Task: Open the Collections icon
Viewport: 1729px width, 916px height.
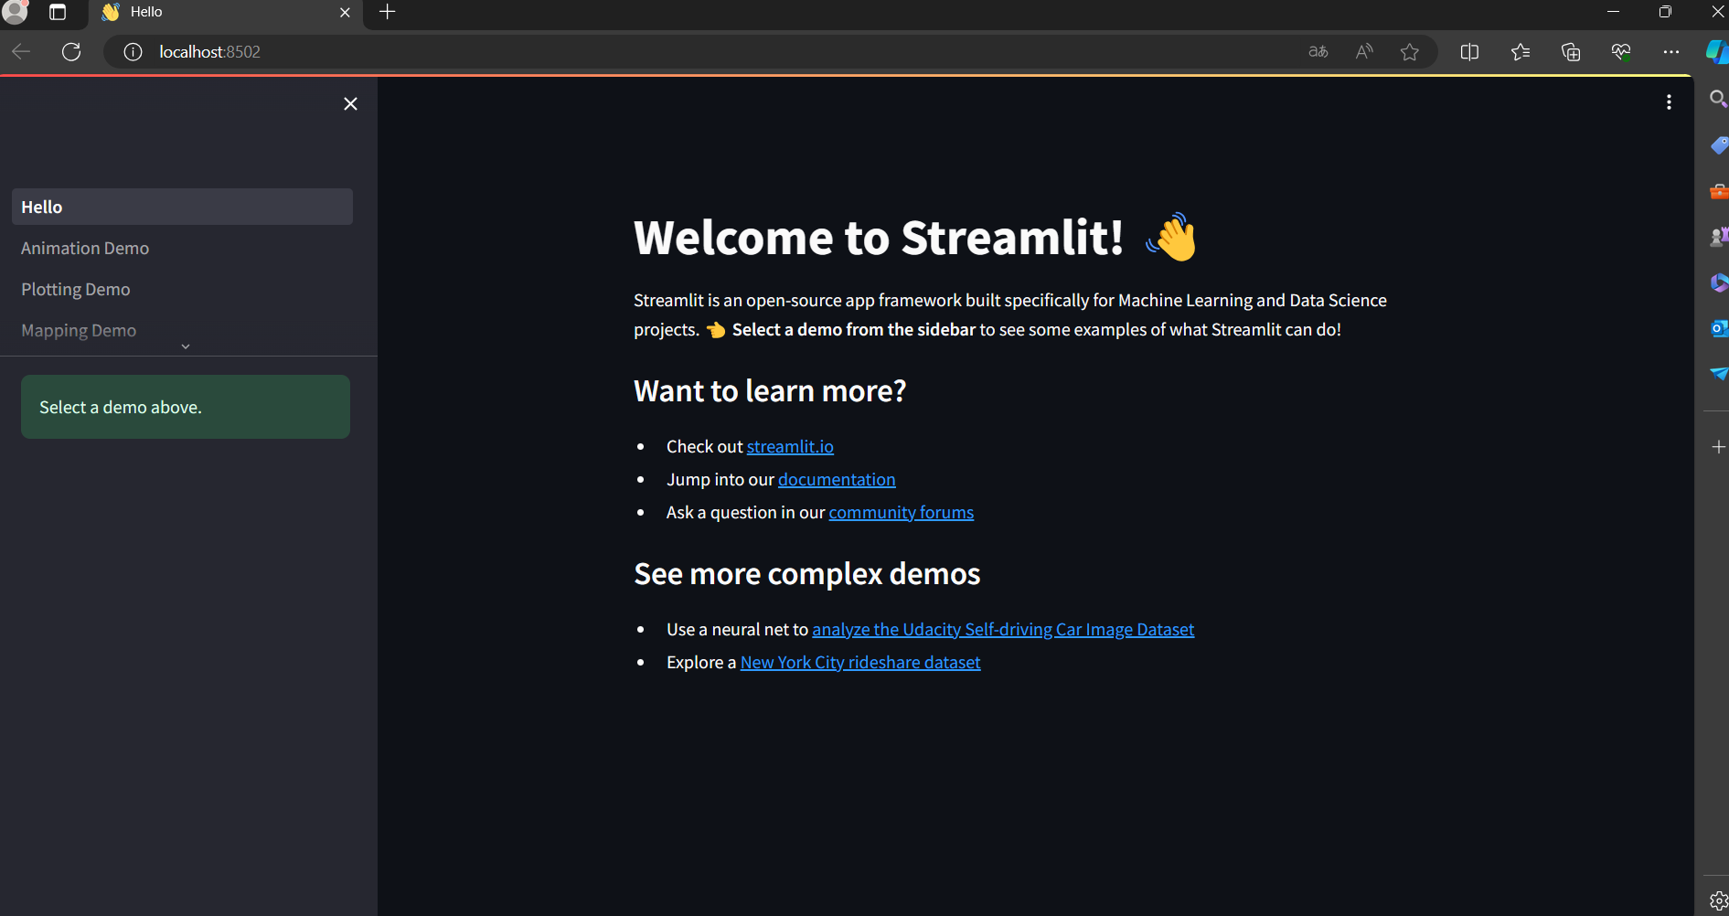Action: [x=1571, y=52]
